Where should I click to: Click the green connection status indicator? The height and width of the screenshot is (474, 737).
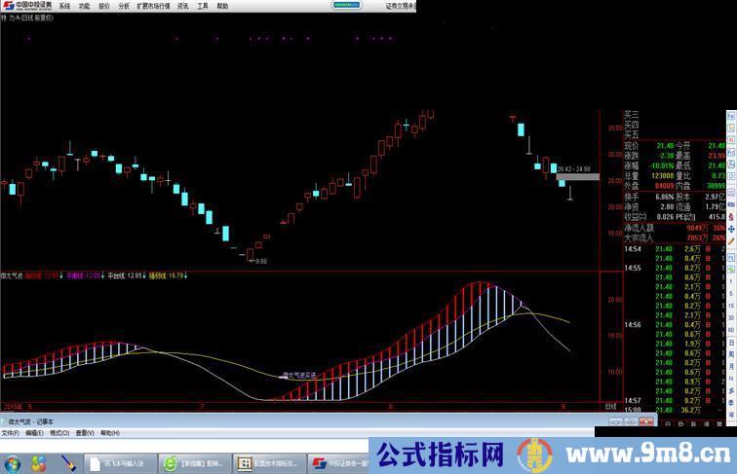(344, 6)
